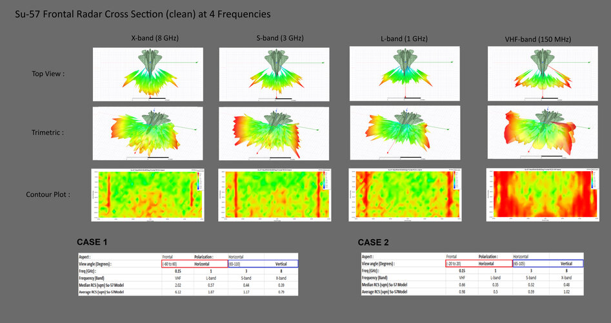Open the VHF-band top view plot
The width and height of the screenshot is (611, 323).
point(543,74)
